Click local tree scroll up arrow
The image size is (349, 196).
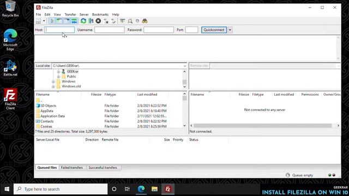184,71
